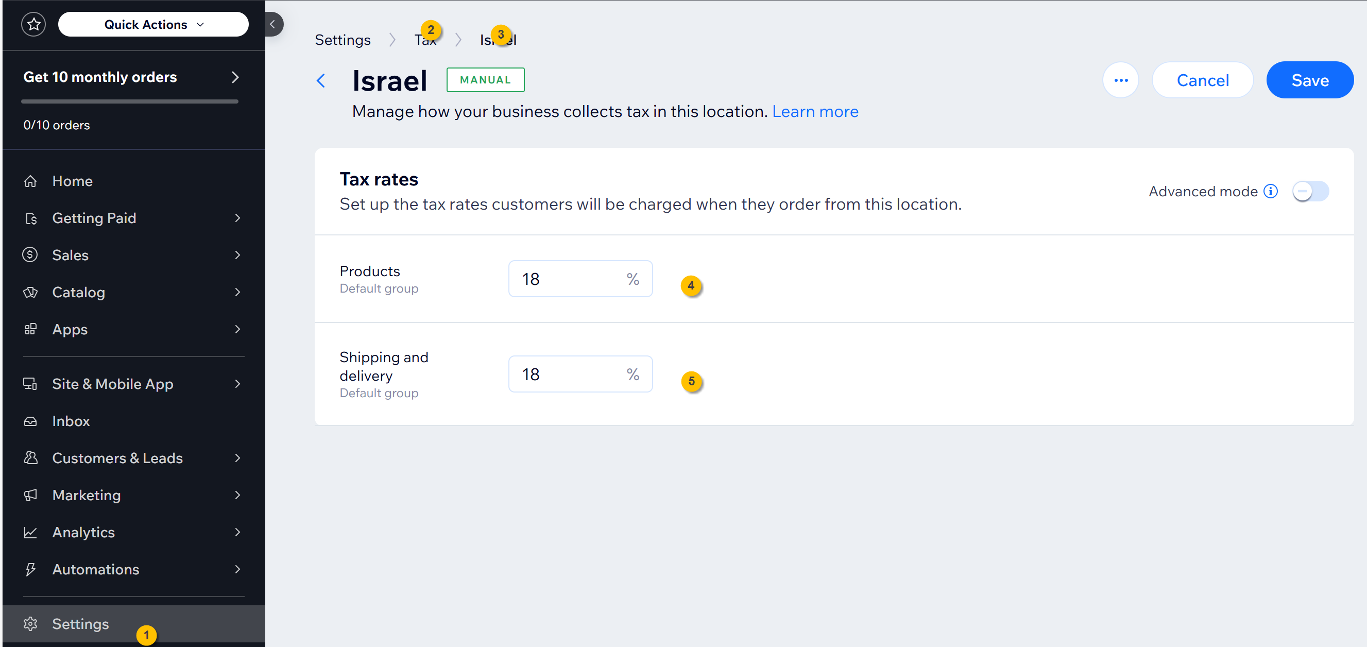The height and width of the screenshot is (647, 1367).
Task: Click the Settings gear icon
Action: pyautogui.click(x=30, y=624)
